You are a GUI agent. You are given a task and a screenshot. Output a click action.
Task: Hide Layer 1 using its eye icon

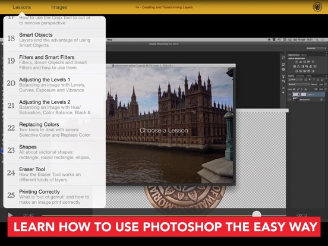point(290,94)
